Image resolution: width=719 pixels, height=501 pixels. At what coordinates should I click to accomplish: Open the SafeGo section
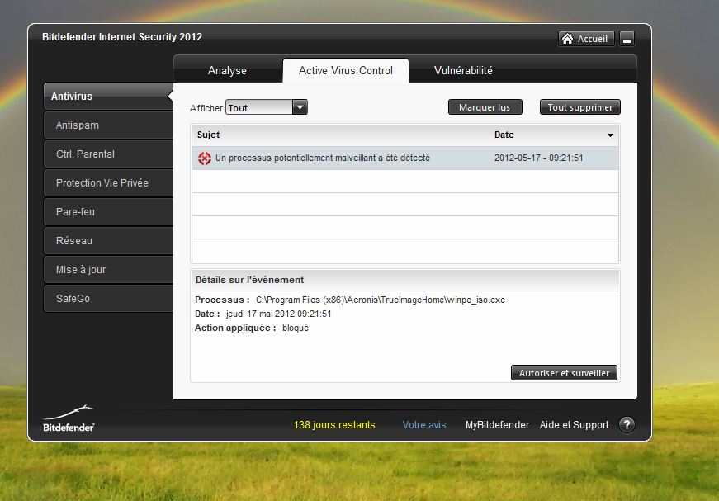point(108,299)
